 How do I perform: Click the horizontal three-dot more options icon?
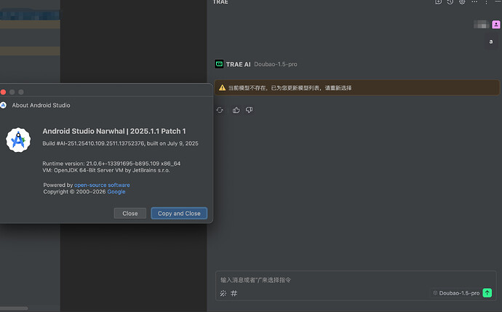click(x=474, y=2)
